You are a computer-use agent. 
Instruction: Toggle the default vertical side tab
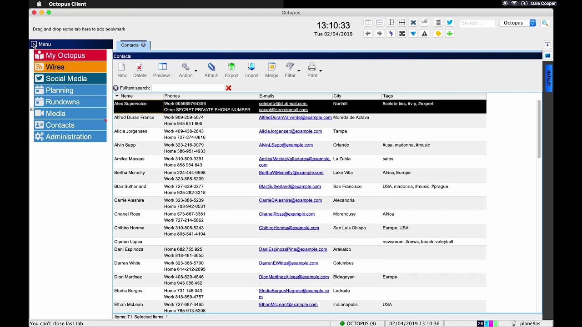(548, 78)
